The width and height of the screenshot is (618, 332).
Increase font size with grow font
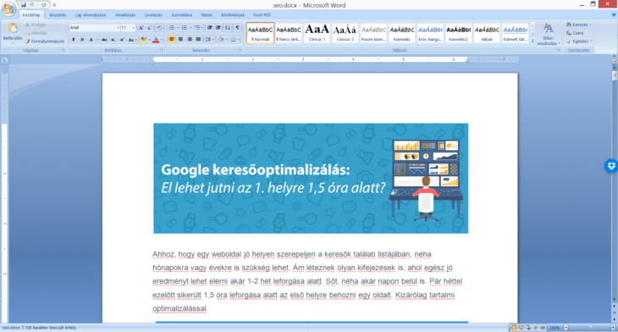coord(141,28)
